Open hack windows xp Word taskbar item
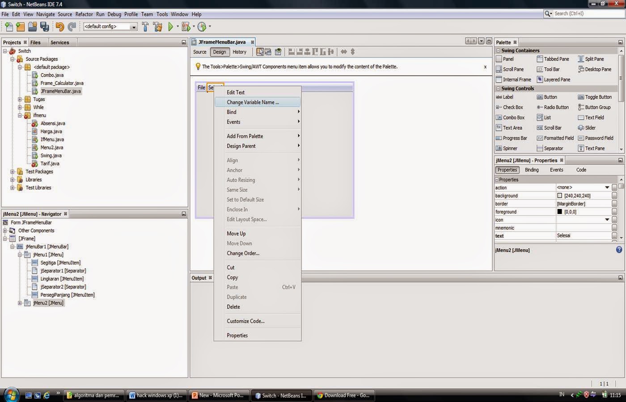This screenshot has width=626, height=402. pyautogui.click(x=156, y=395)
